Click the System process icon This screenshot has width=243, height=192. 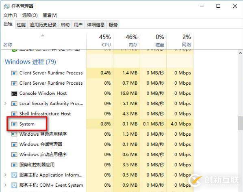pyautogui.click(x=14, y=124)
